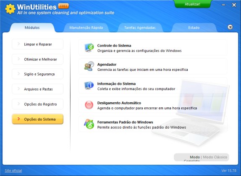The height and width of the screenshot is (176, 241).
Task: Click 'Agenda o computador para encerrar' description
Action: pyautogui.click(x=147, y=108)
